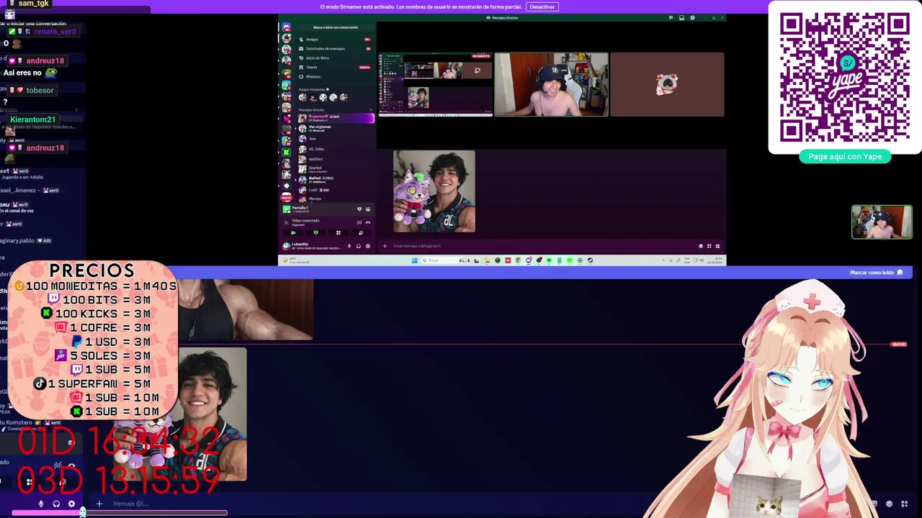Deafen headphones in small Discord user panel
The image size is (922, 518).
(x=359, y=246)
